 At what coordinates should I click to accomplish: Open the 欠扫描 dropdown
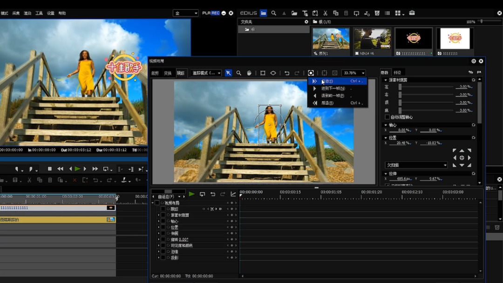tap(416, 165)
